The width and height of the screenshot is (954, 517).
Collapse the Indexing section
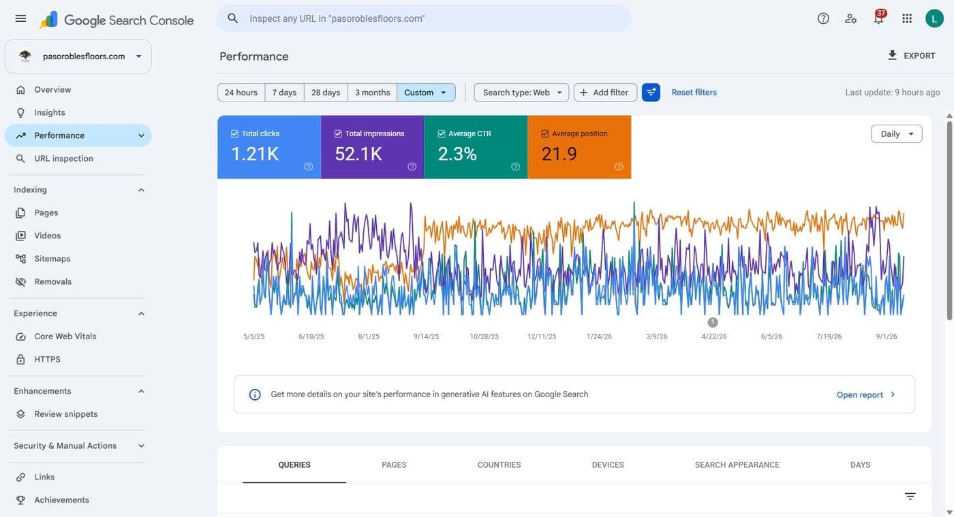coord(141,190)
